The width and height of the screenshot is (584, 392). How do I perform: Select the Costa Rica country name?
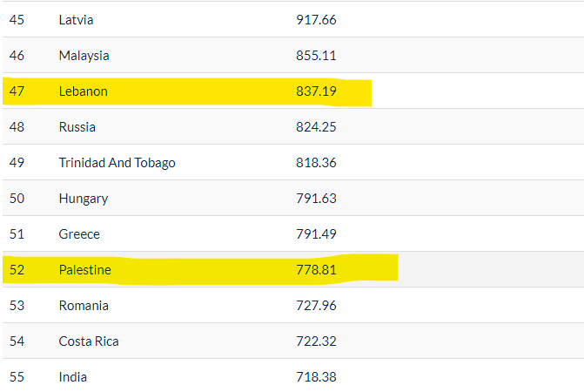tap(89, 341)
